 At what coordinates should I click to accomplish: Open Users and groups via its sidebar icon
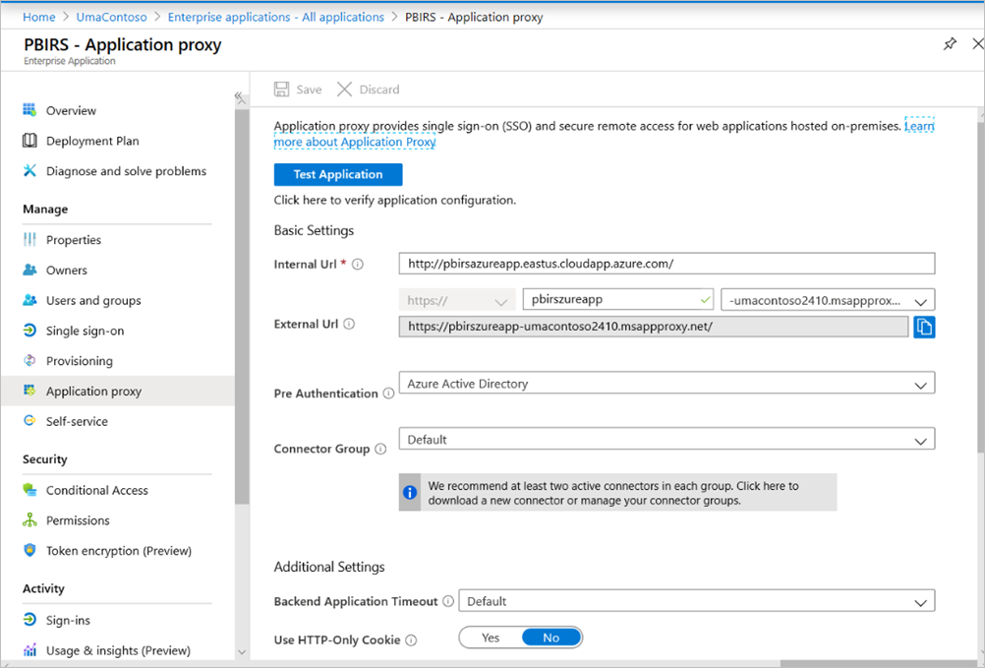(31, 300)
